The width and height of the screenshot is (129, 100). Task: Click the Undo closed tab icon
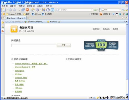[37, 10]
